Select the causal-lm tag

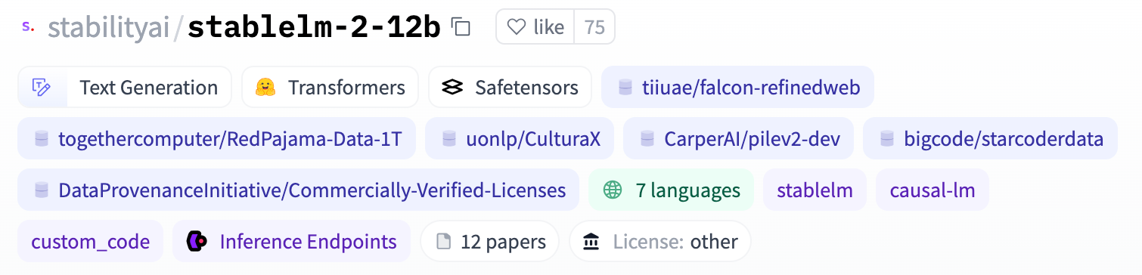(932, 190)
